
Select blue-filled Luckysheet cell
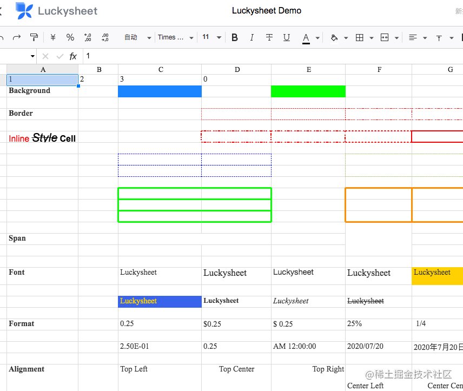(x=160, y=302)
